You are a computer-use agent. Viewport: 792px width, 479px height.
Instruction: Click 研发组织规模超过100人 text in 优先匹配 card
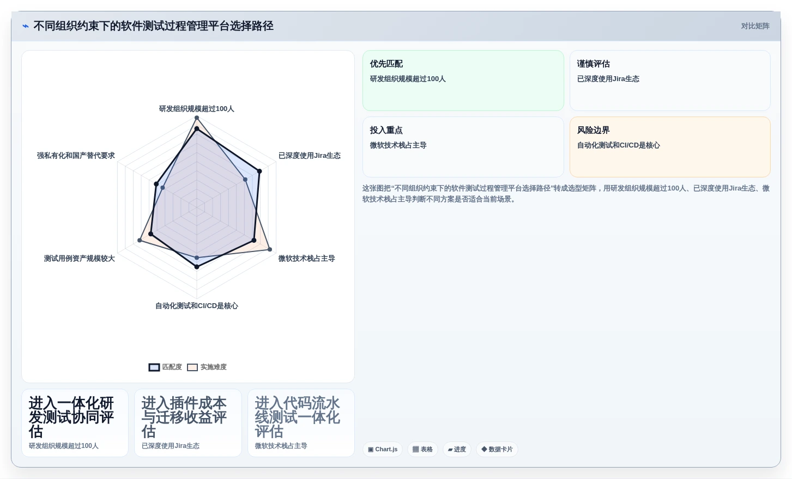pyautogui.click(x=408, y=79)
